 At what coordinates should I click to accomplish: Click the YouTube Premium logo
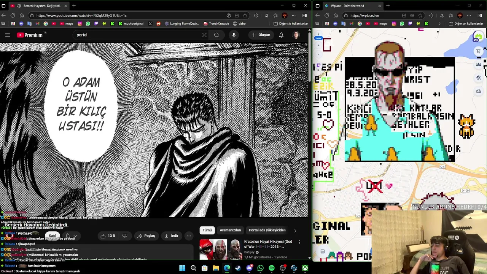click(30, 35)
